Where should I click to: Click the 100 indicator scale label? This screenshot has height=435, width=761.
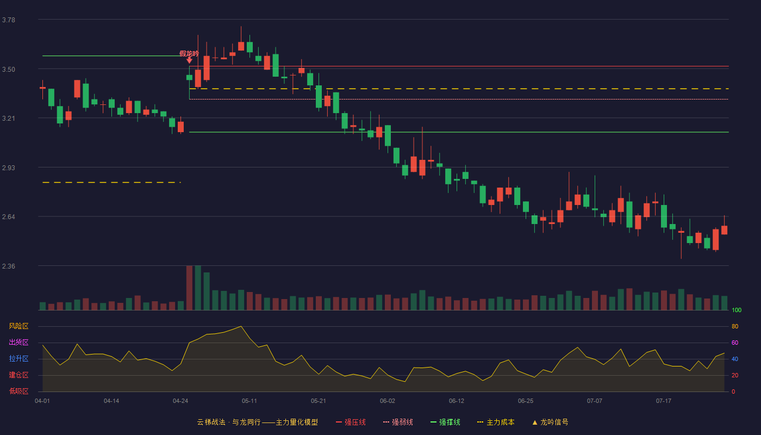click(x=737, y=310)
